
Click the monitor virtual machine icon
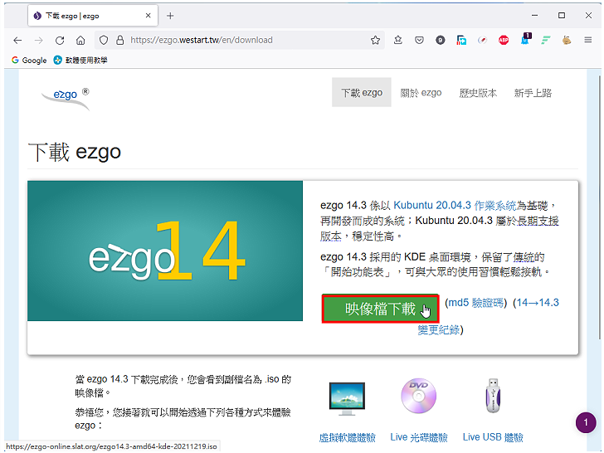pos(347,398)
